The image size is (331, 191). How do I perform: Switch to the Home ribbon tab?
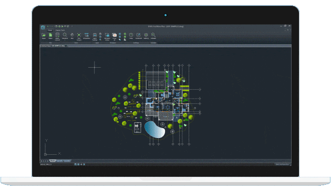point(50,30)
